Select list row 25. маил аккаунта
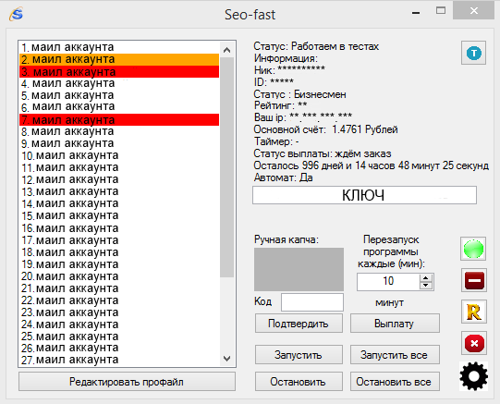Viewport: 500px width, 404px height. [119, 337]
